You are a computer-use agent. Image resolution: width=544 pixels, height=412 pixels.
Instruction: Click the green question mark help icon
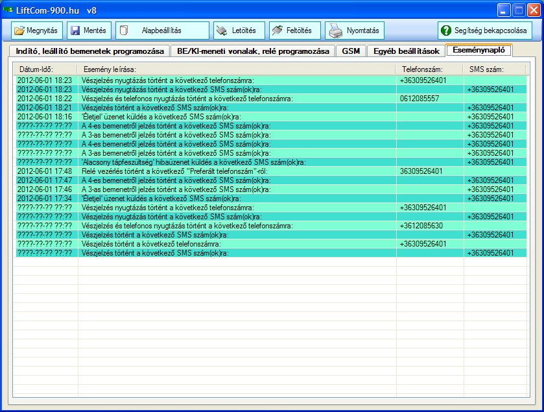coord(446,30)
